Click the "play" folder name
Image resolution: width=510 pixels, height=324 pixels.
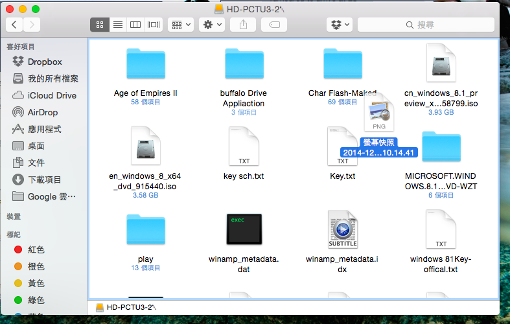pyautogui.click(x=145, y=259)
